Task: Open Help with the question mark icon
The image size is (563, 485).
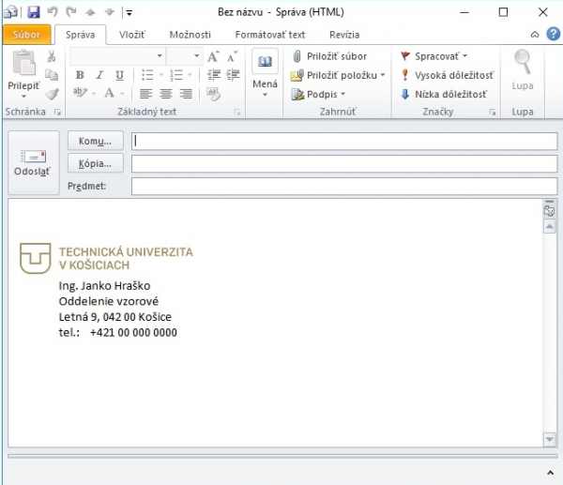Action: (554, 34)
